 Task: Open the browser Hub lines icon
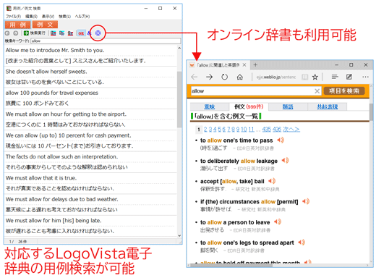click(335, 77)
